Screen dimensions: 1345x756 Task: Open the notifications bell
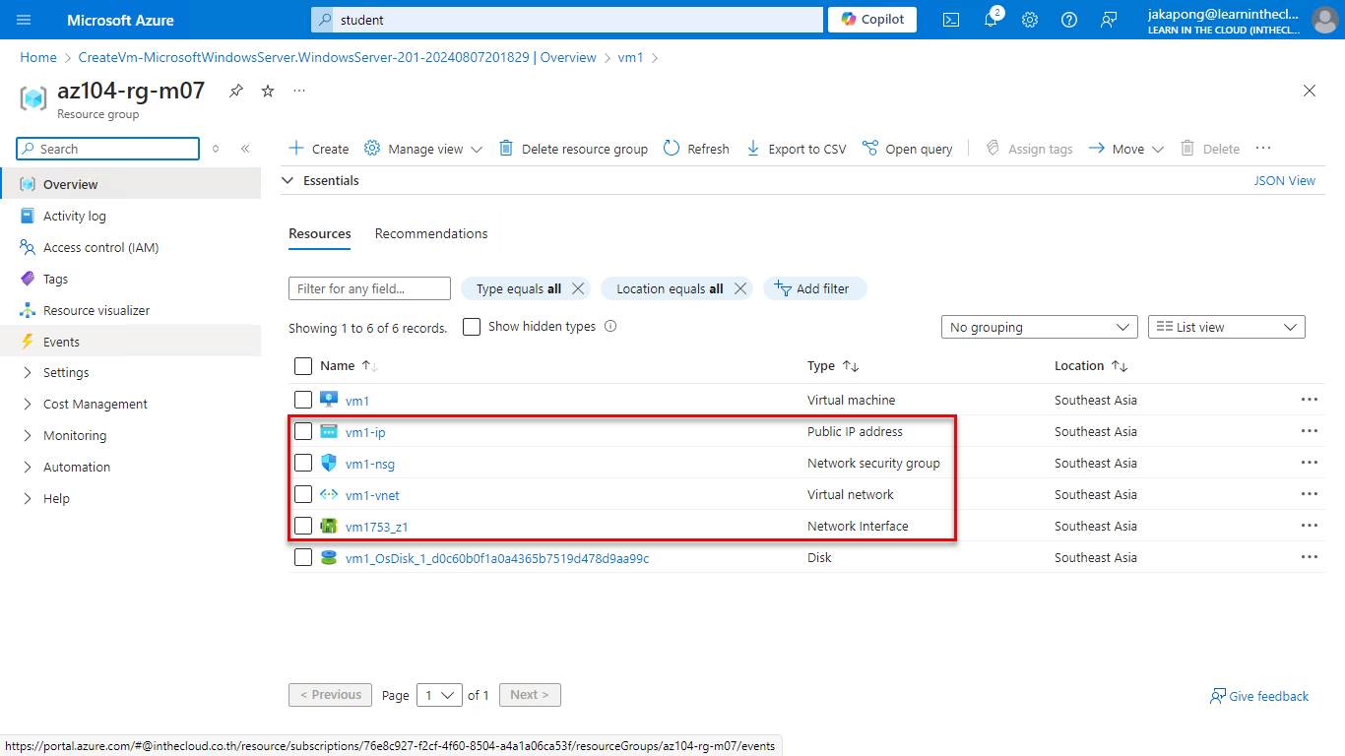pyautogui.click(x=992, y=20)
